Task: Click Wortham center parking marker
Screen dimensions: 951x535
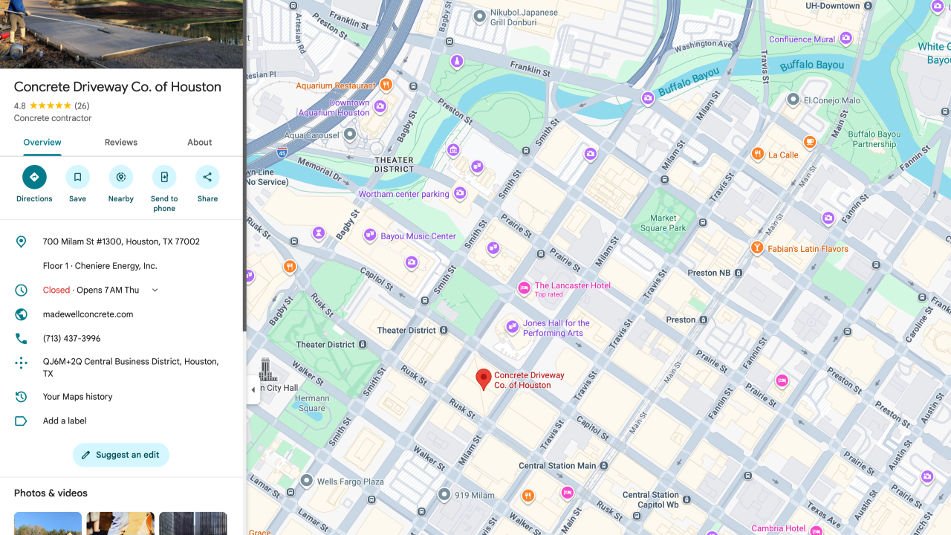Action: (x=460, y=193)
